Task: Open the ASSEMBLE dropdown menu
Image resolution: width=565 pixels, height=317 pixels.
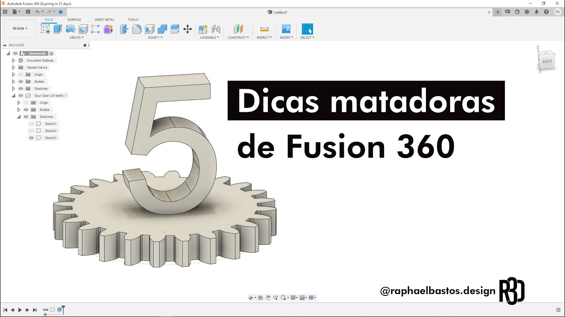Action: pos(209,37)
